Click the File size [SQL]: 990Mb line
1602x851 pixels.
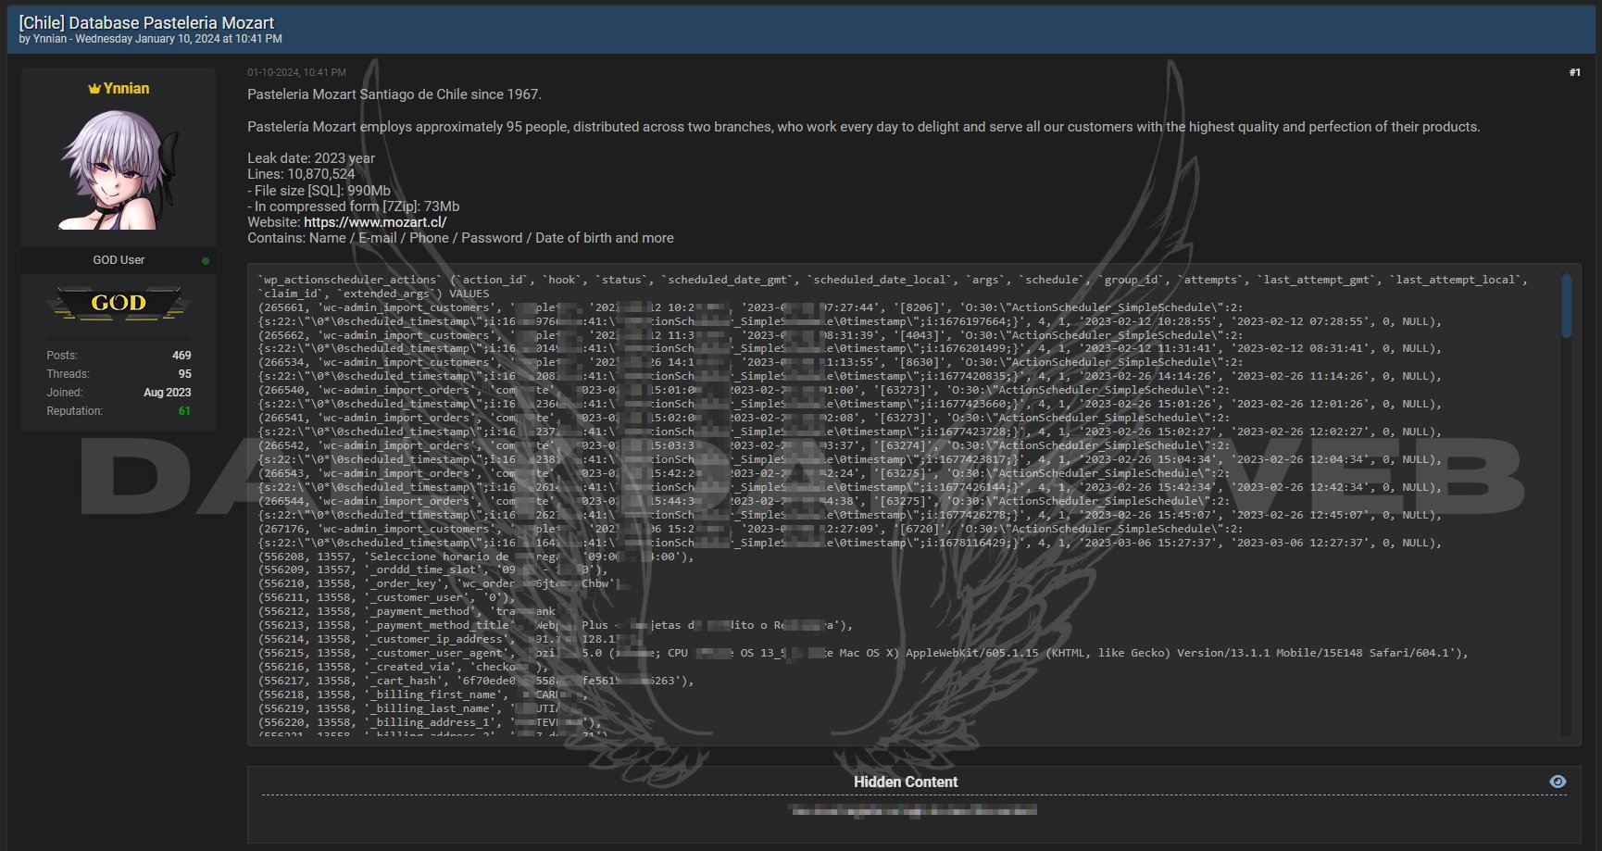(x=319, y=191)
